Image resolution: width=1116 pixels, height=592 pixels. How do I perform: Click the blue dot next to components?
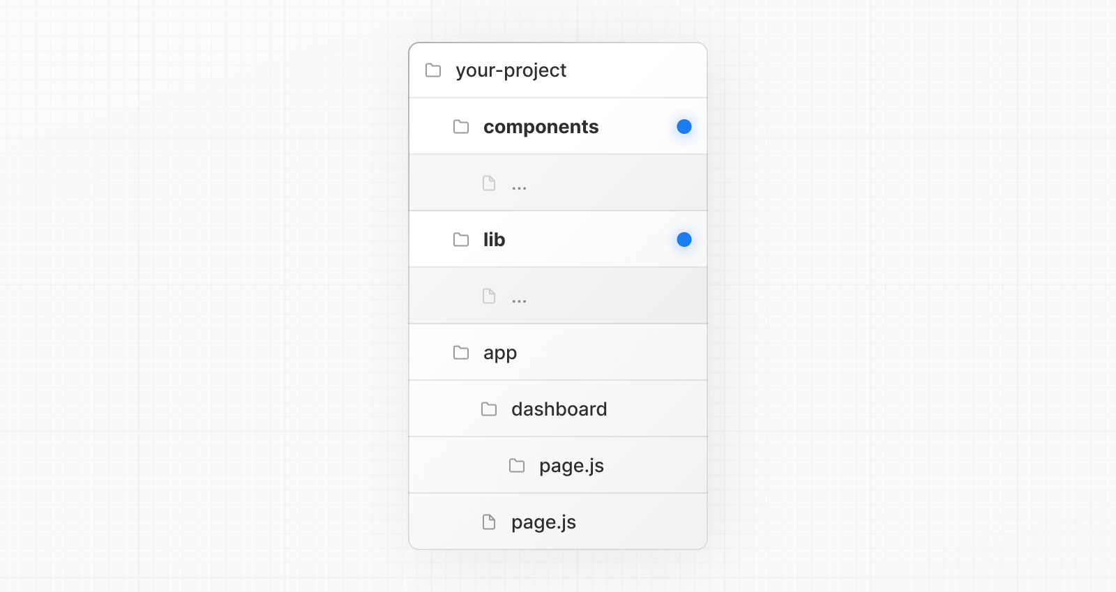click(x=684, y=127)
